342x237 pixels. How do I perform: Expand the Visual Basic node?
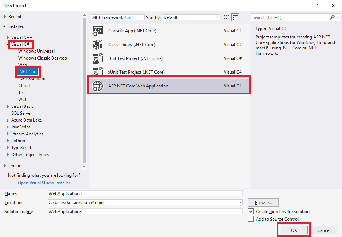tap(8, 106)
